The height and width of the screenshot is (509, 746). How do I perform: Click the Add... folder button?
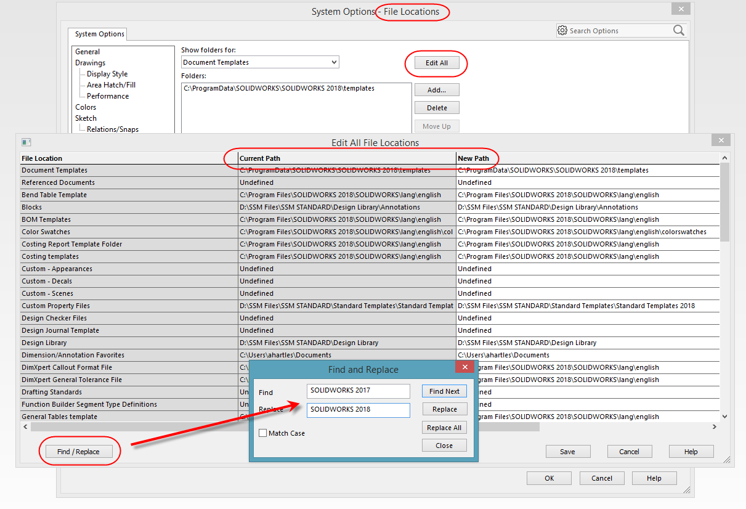pos(436,90)
